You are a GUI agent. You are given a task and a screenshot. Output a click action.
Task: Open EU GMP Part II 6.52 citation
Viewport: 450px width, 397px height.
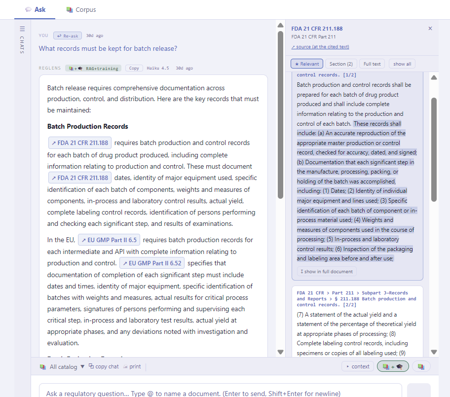tap(152, 263)
